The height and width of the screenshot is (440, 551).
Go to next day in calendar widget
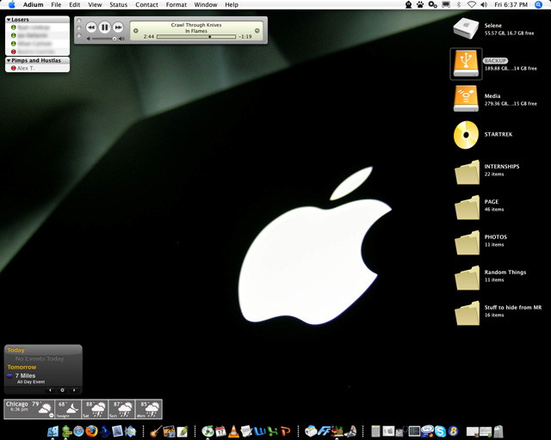(x=74, y=390)
